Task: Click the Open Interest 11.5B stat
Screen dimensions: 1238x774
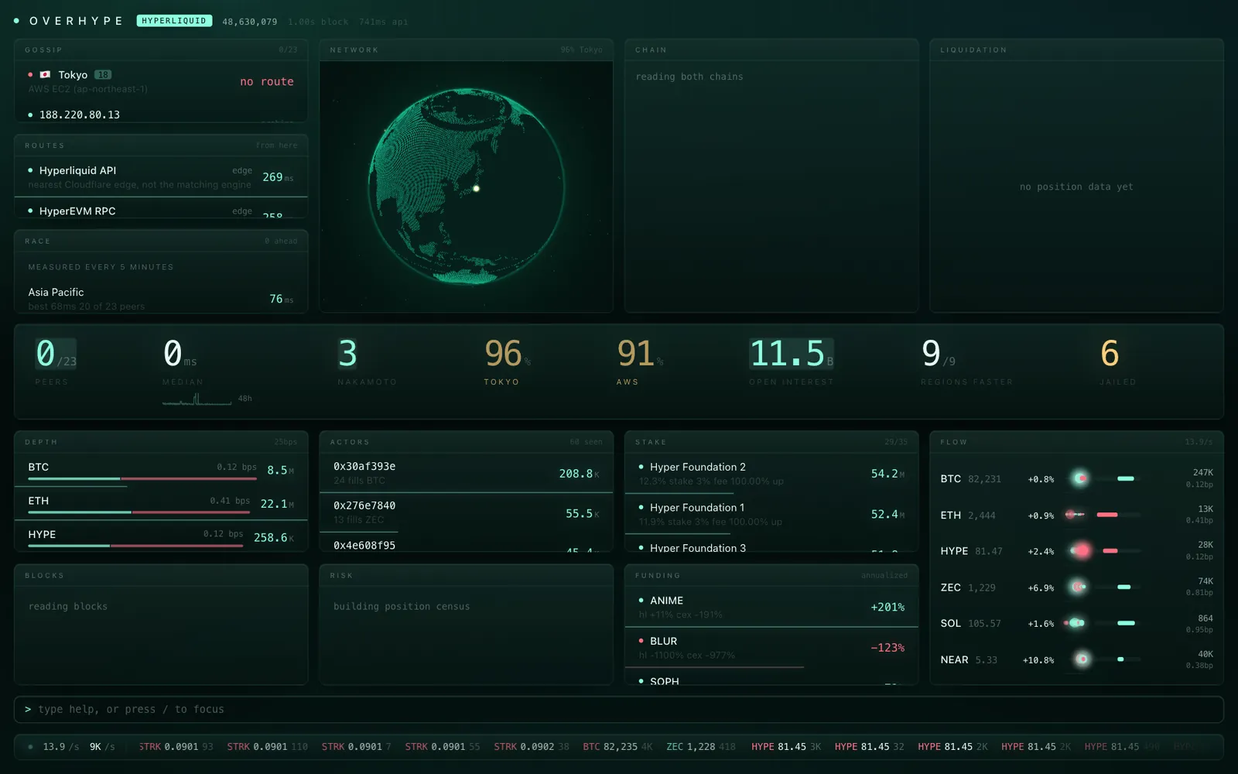Action: coord(792,361)
